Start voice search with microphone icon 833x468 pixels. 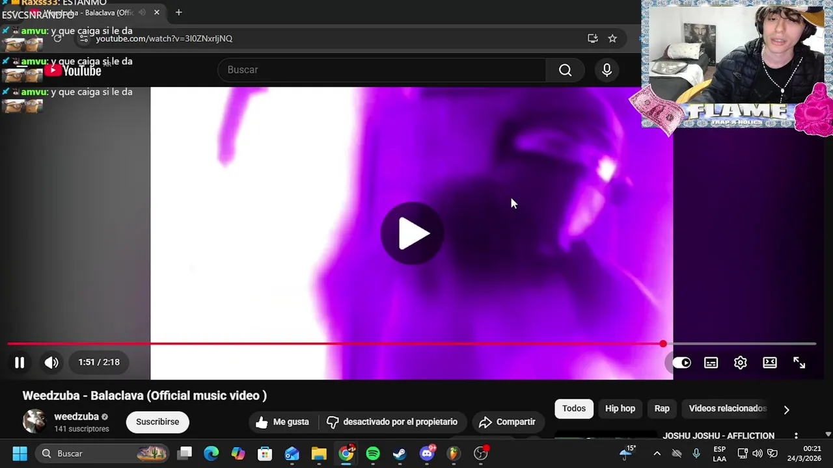click(607, 70)
